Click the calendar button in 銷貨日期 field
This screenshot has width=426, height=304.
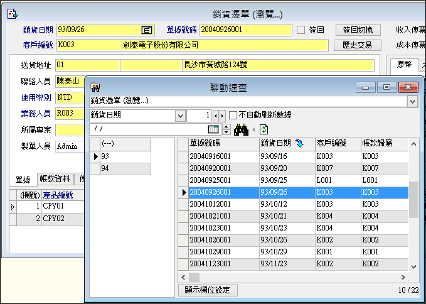(147, 30)
